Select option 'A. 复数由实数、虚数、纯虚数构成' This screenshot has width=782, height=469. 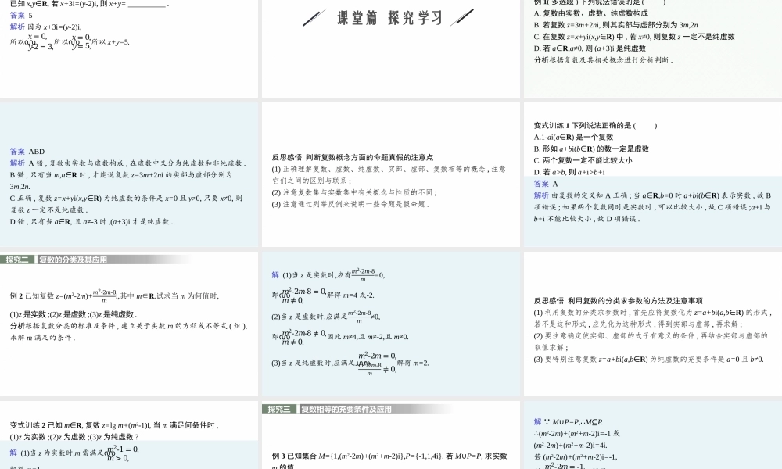pos(591,13)
